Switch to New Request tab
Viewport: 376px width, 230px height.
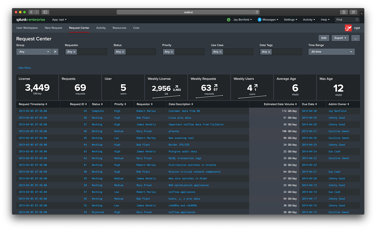(x=53, y=28)
